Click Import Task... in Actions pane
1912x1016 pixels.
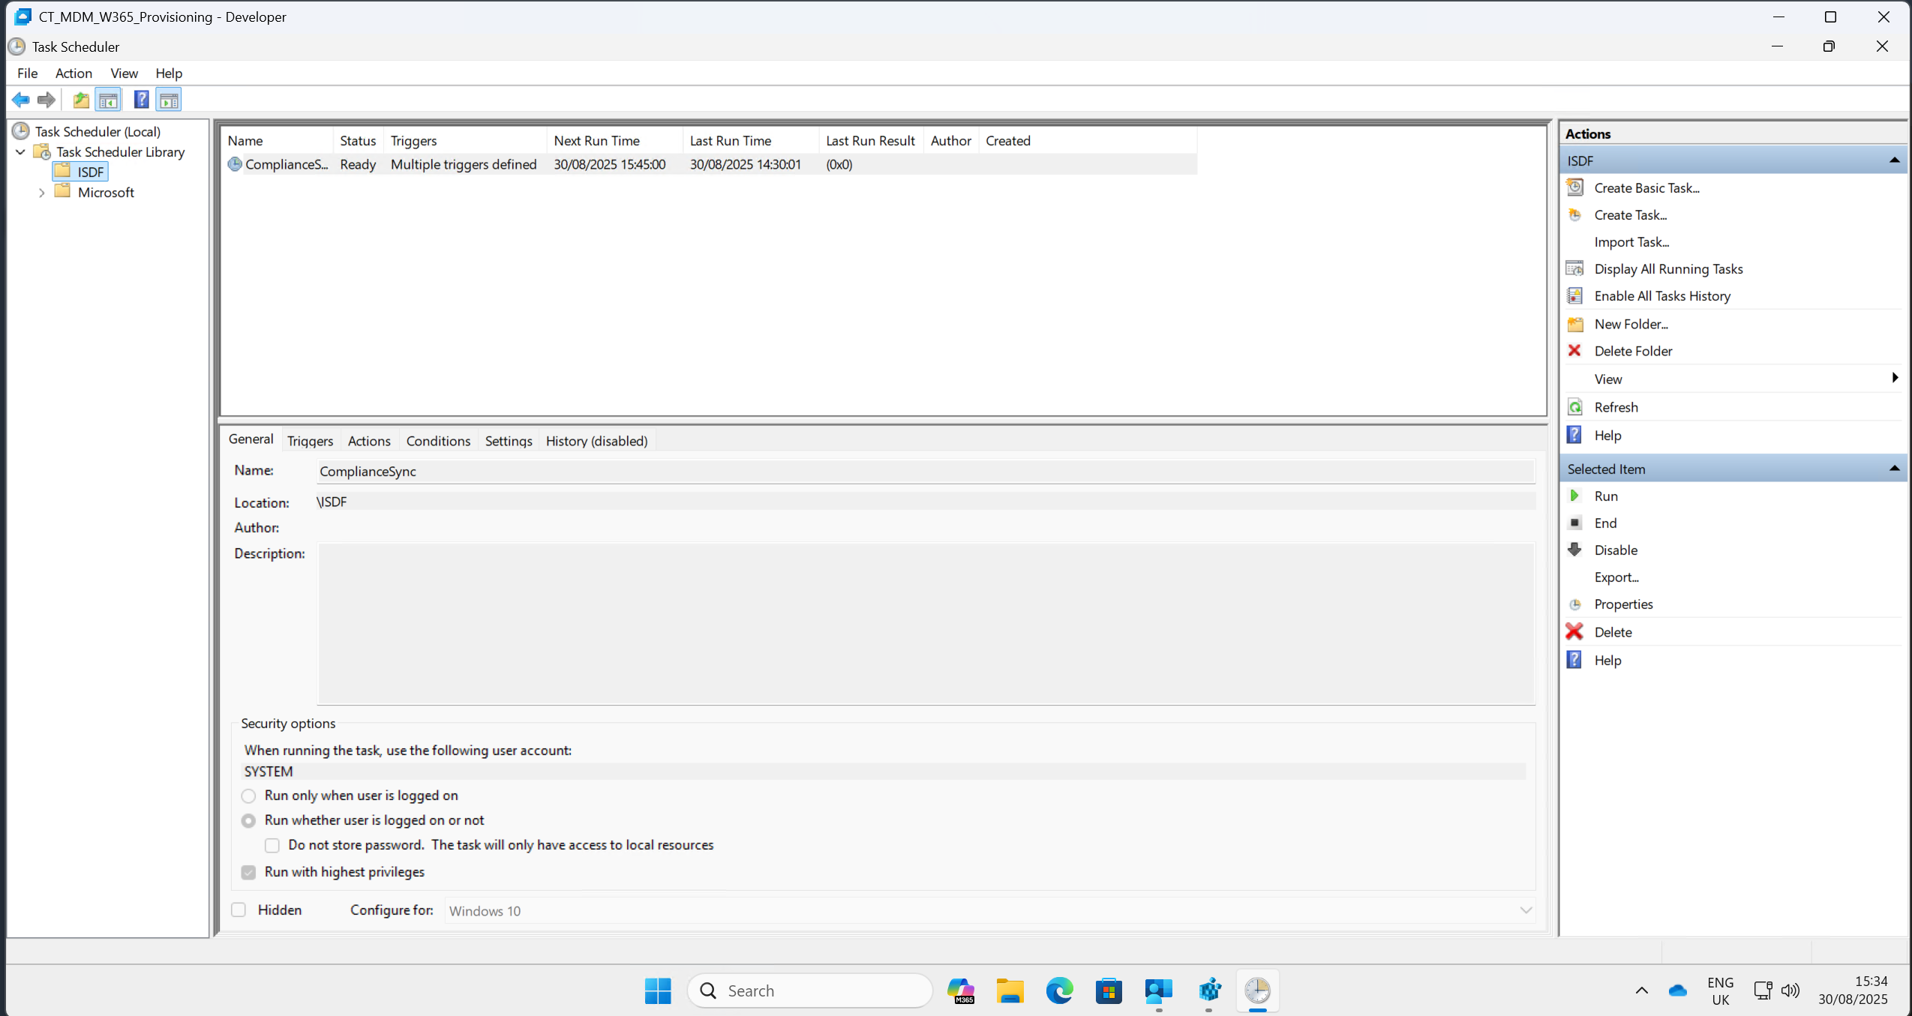coord(1631,241)
